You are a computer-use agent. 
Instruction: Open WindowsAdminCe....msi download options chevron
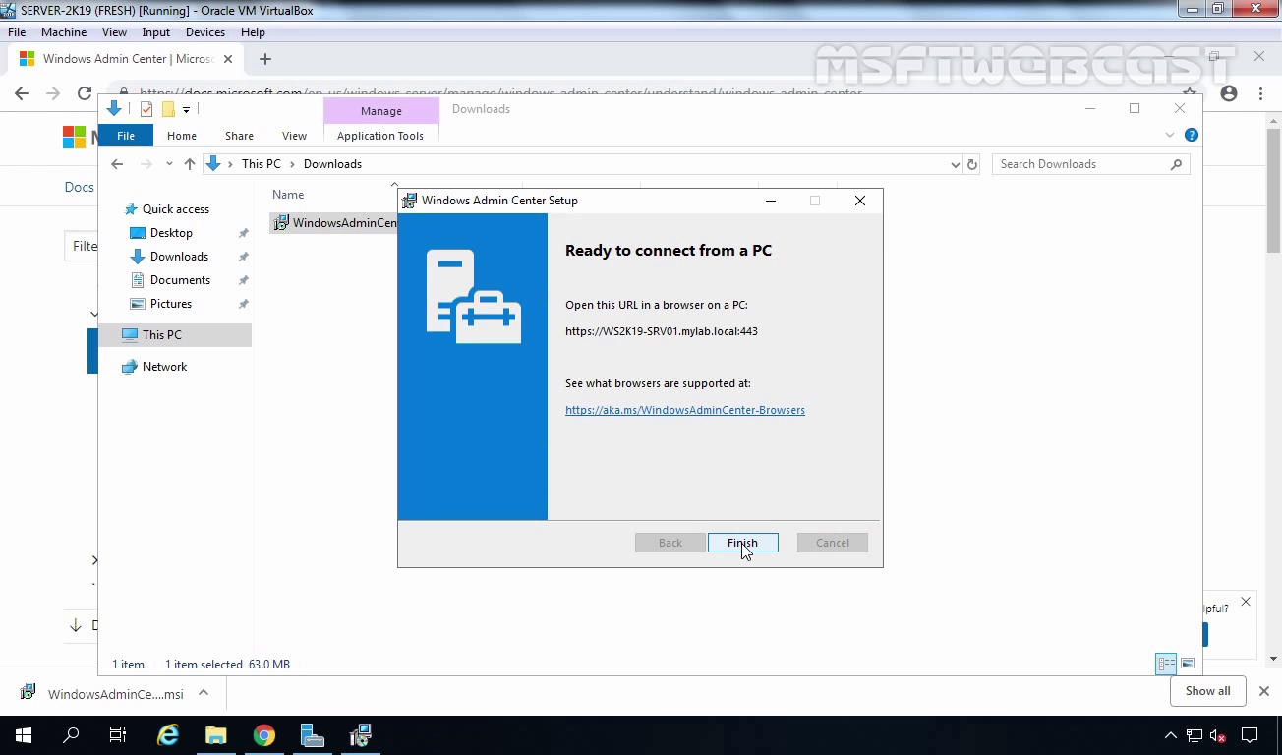click(x=204, y=692)
